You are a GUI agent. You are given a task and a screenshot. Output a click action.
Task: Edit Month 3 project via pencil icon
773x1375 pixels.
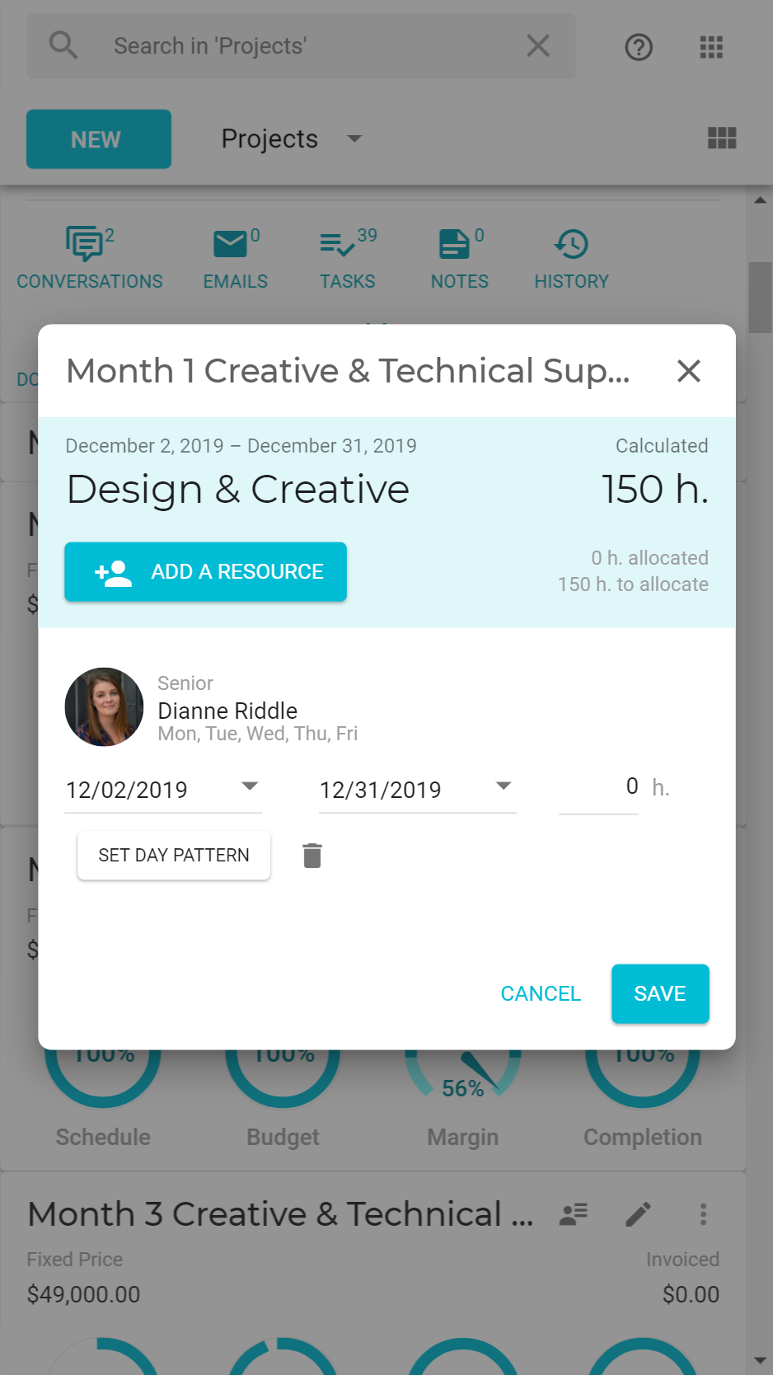click(x=638, y=1213)
